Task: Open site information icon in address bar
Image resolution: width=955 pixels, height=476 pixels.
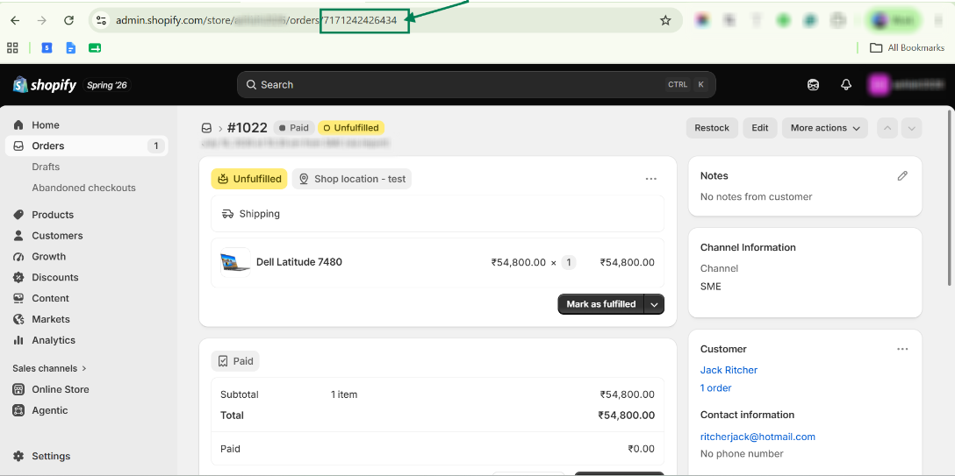Action: click(x=101, y=21)
